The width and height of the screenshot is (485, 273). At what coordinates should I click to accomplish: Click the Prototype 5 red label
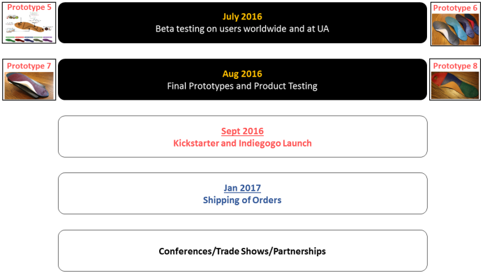pos(29,7)
